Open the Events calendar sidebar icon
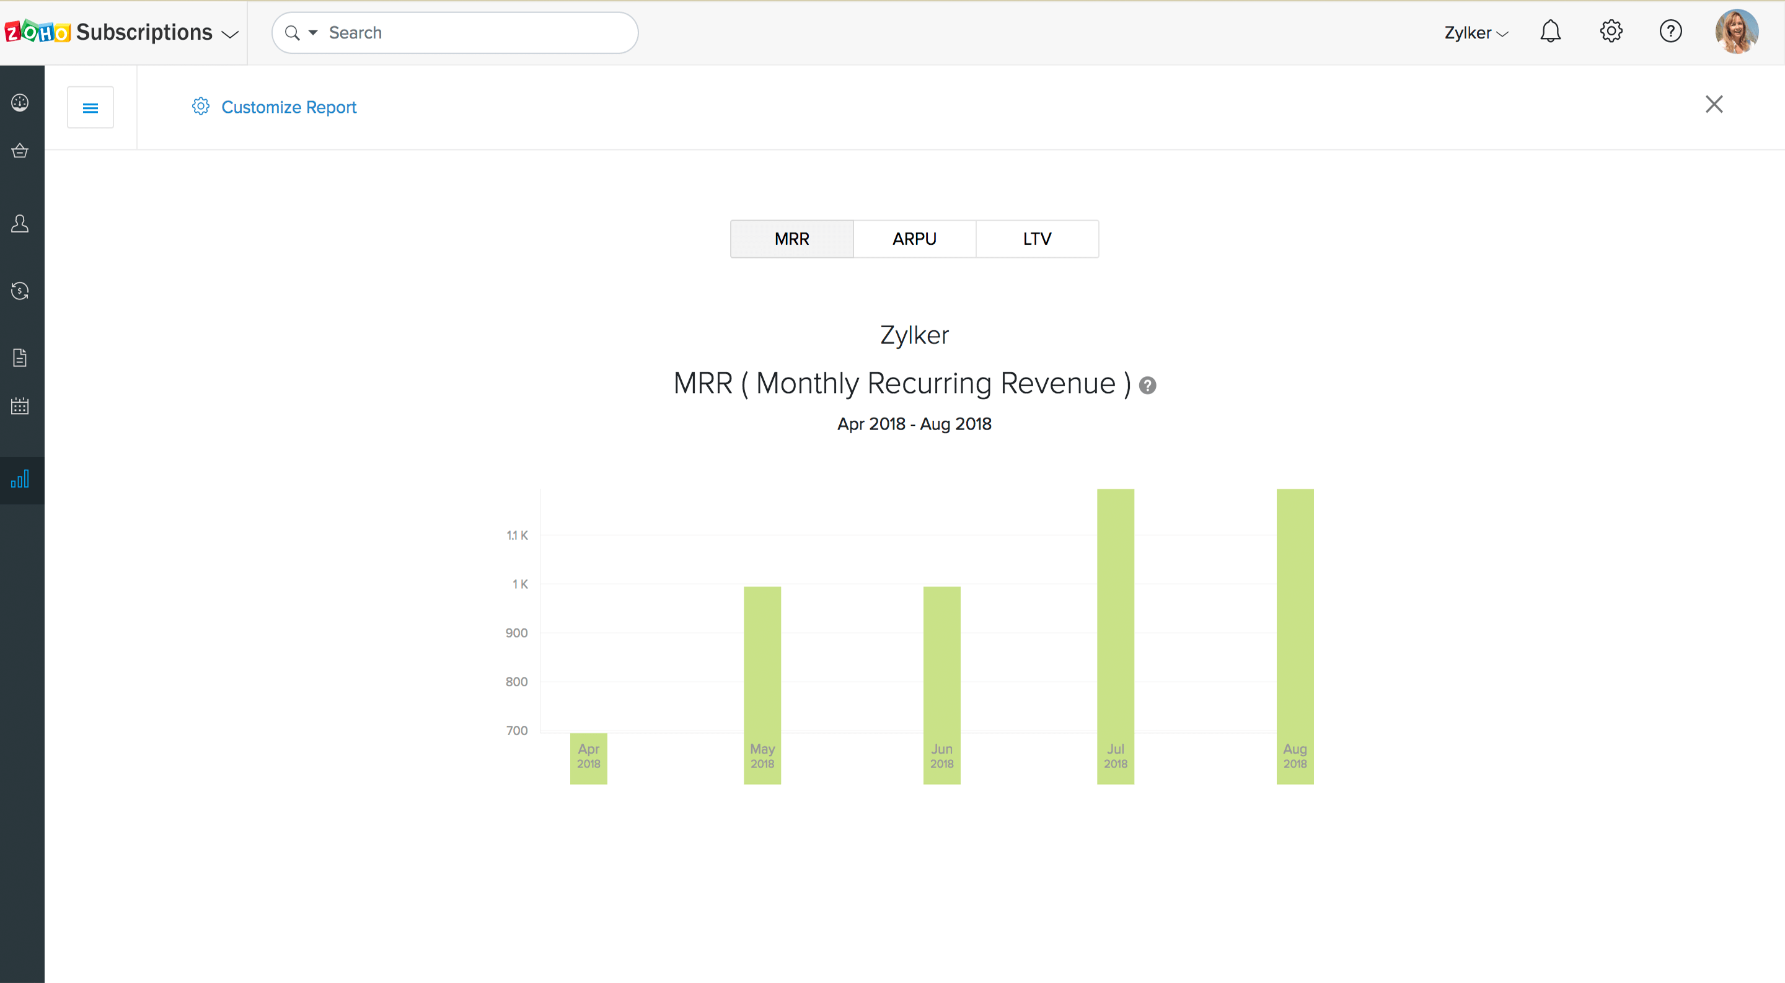Screen dimensions: 1785x983 20,406
